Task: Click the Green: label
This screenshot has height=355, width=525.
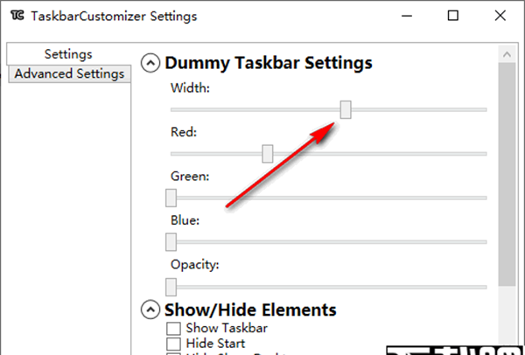Action: click(x=190, y=177)
